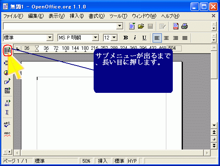Screen dimensions: 220x166
Task: Click the Insert table icon in left toolbar
Action: pyautogui.click(x=7, y=50)
